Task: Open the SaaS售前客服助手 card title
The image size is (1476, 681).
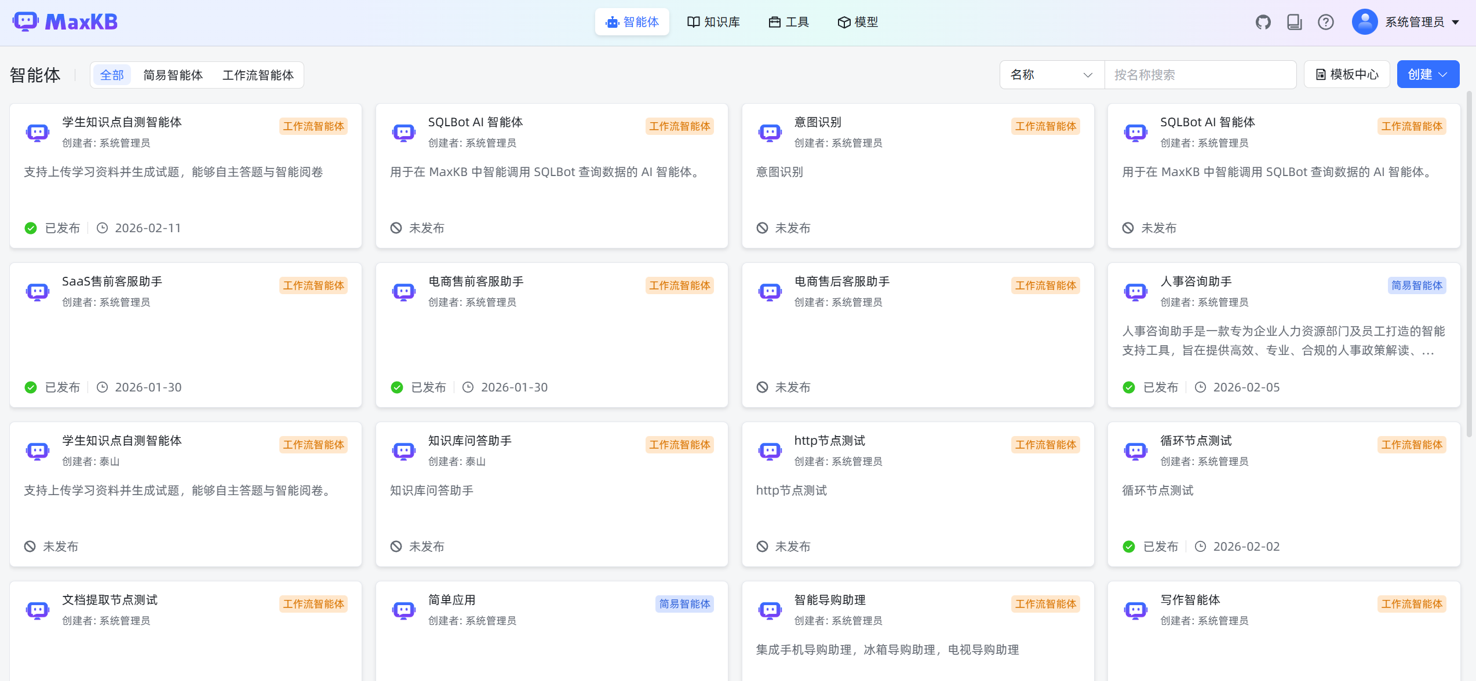Action: pyautogui.click(x=112, y=281)
